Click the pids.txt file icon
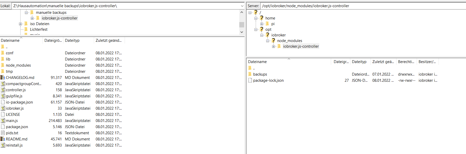 click(x=3, y=133)
